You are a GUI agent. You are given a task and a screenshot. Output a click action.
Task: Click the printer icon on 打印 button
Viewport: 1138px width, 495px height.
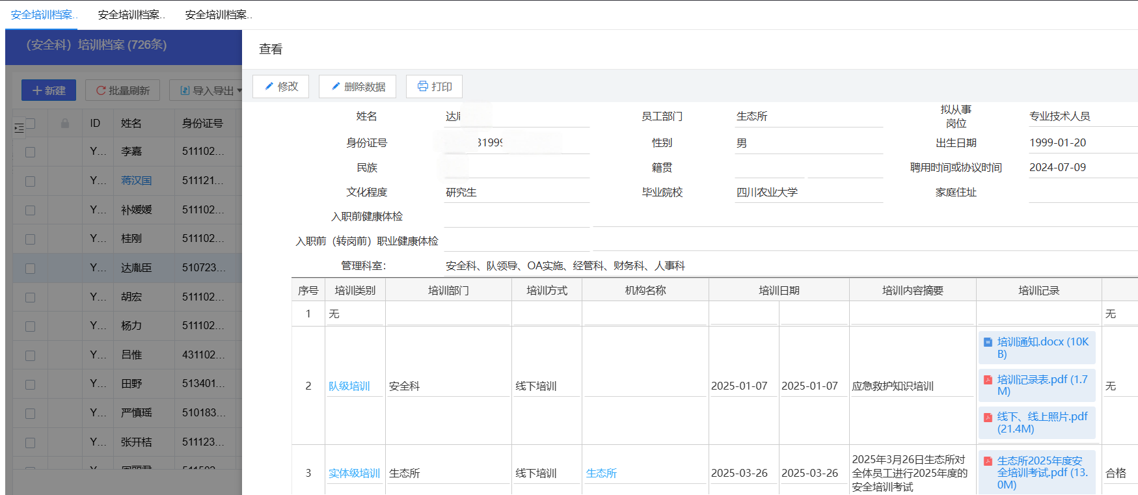[x=423, y=87]
